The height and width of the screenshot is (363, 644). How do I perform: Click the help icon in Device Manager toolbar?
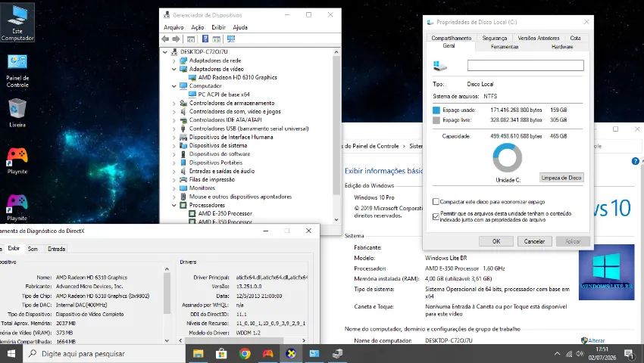[205, 39]
